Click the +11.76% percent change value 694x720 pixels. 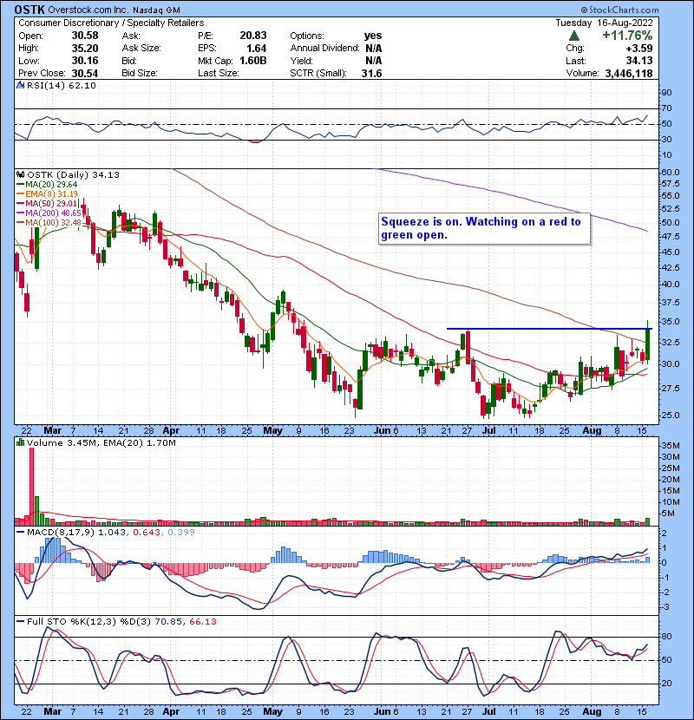(x=627, y=36)
